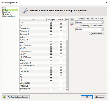Check Fixiert for the BU row

(61, 25)
